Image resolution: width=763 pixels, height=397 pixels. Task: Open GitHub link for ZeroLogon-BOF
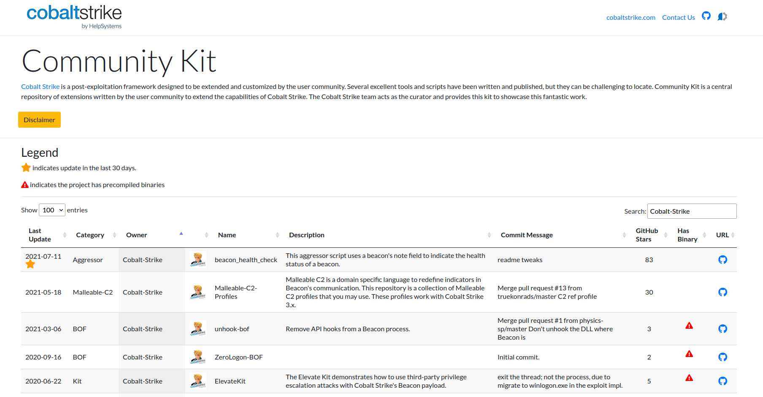click(722, 357)
